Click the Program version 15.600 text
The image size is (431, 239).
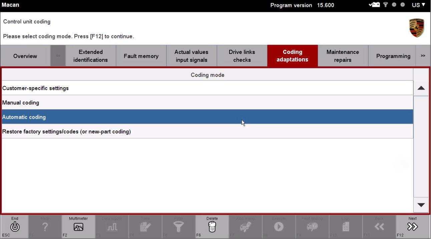tap(302, 5)
